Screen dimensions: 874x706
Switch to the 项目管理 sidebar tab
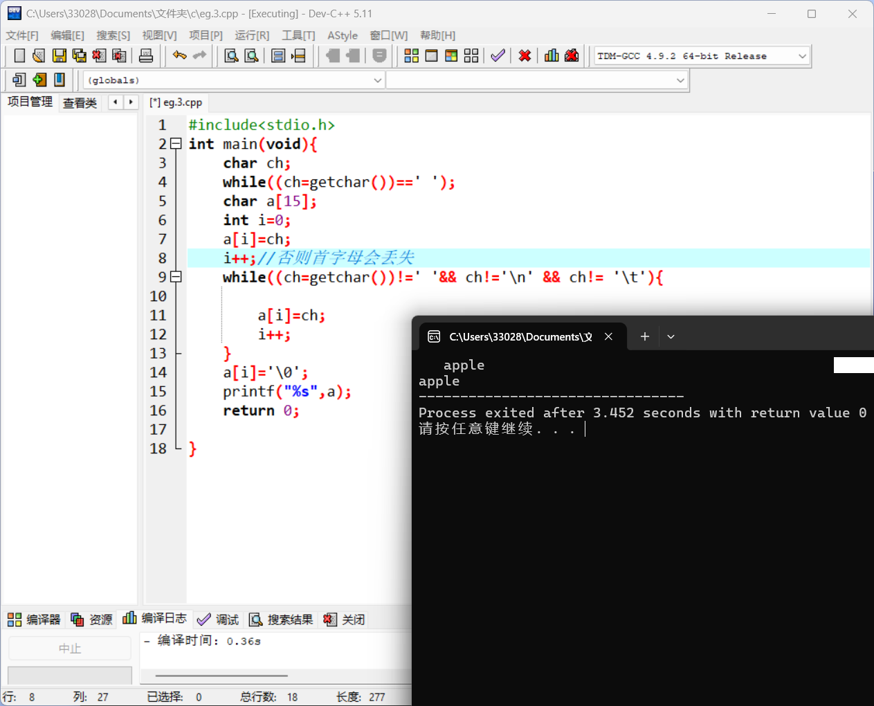click(30, 102)
